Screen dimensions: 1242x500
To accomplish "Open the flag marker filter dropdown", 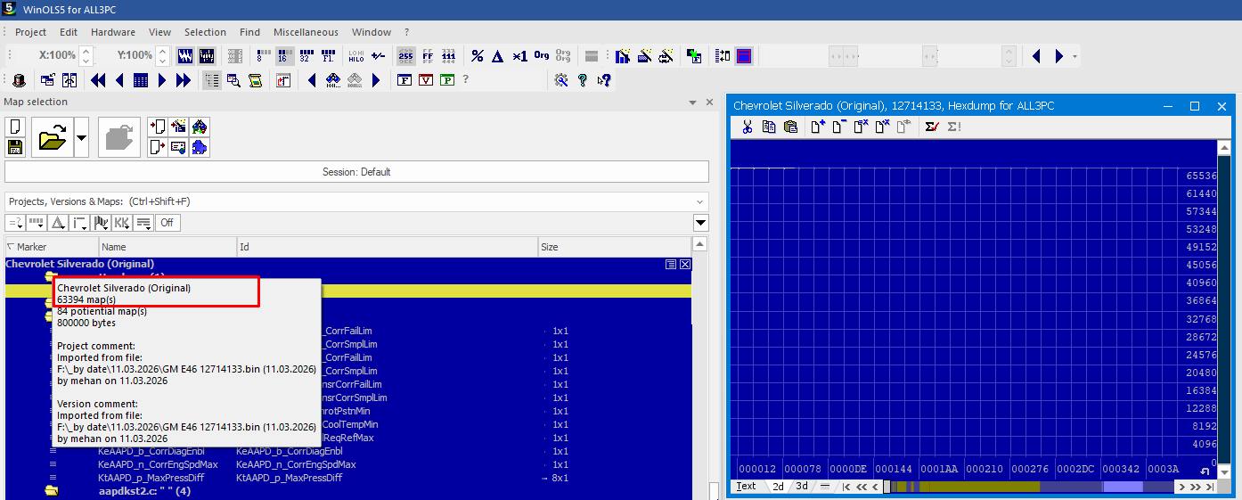I will tap(101, 223).
